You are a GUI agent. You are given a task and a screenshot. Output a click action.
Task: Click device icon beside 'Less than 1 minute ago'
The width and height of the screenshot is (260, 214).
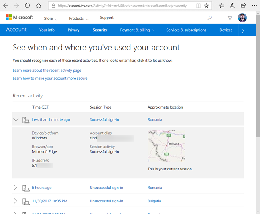26,120
